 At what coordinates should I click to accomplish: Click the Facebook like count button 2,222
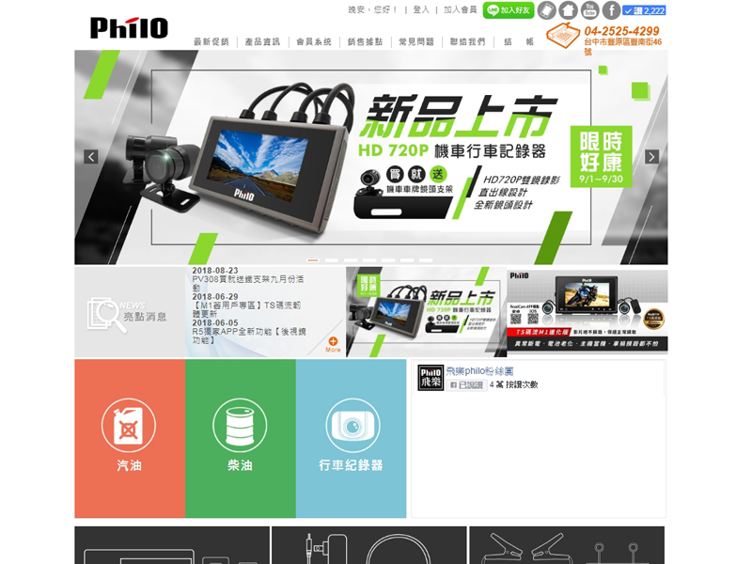point(644,10)
